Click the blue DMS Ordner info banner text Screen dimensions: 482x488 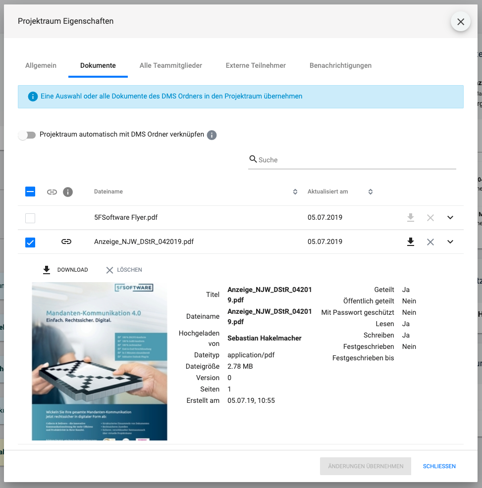point(171,96)
